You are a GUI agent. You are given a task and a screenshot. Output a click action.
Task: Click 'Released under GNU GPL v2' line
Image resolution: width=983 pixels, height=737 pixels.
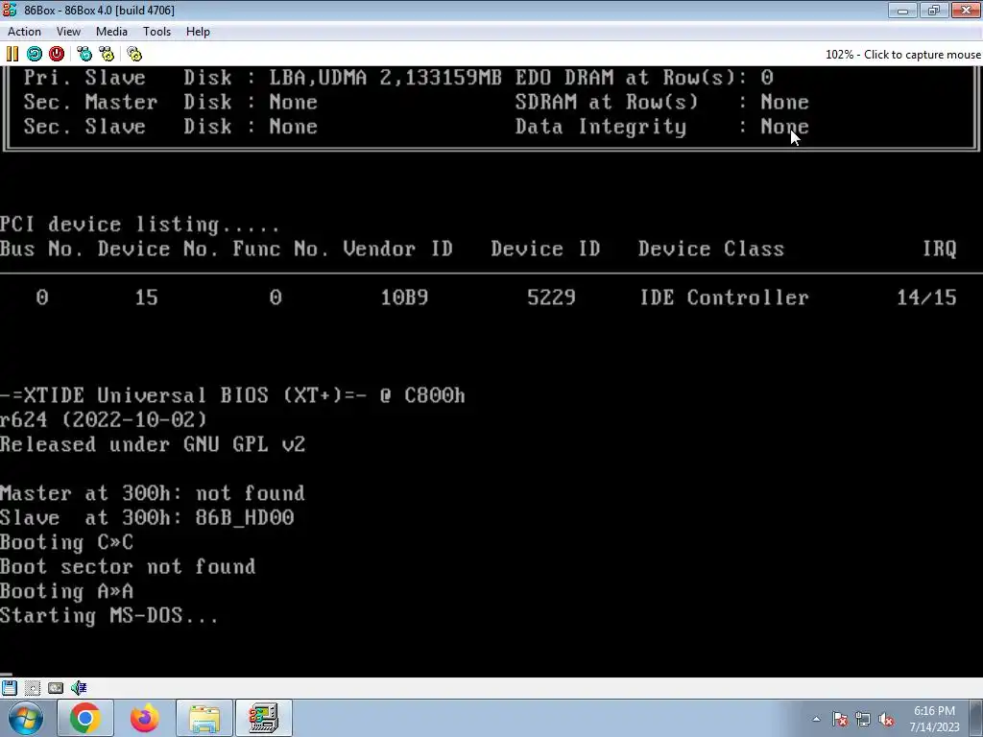[153, 444]
